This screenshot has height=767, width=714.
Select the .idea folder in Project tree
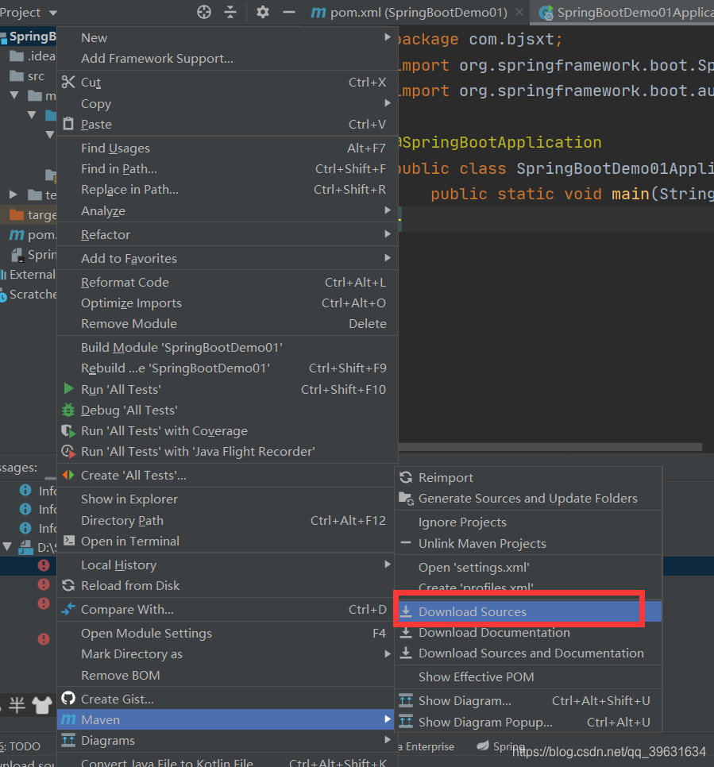coord(33,56)
